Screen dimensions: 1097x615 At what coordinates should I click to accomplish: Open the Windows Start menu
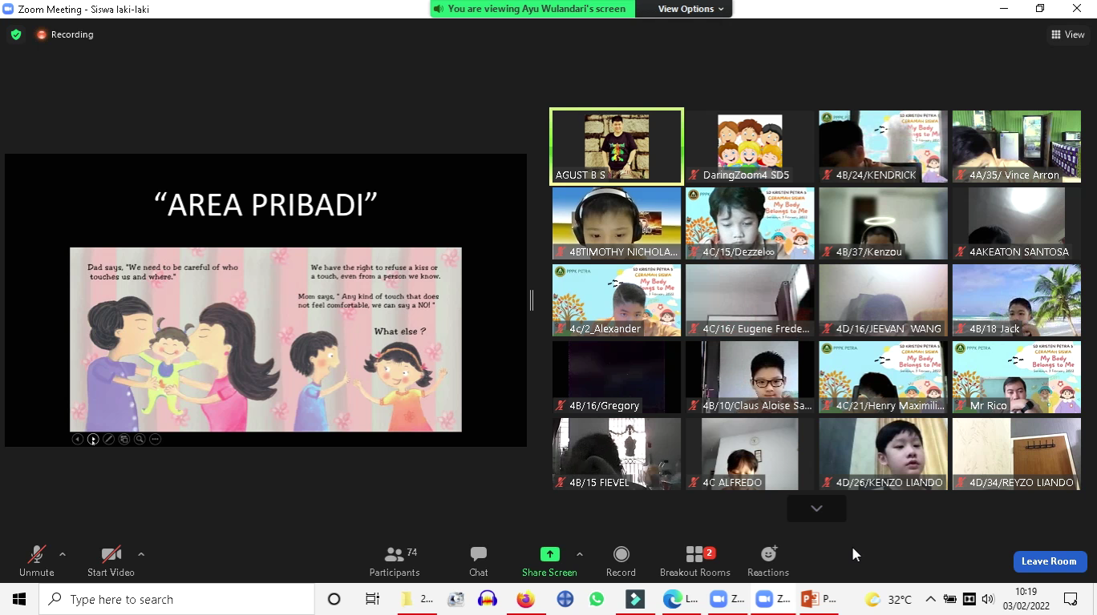tap(19, 599)
